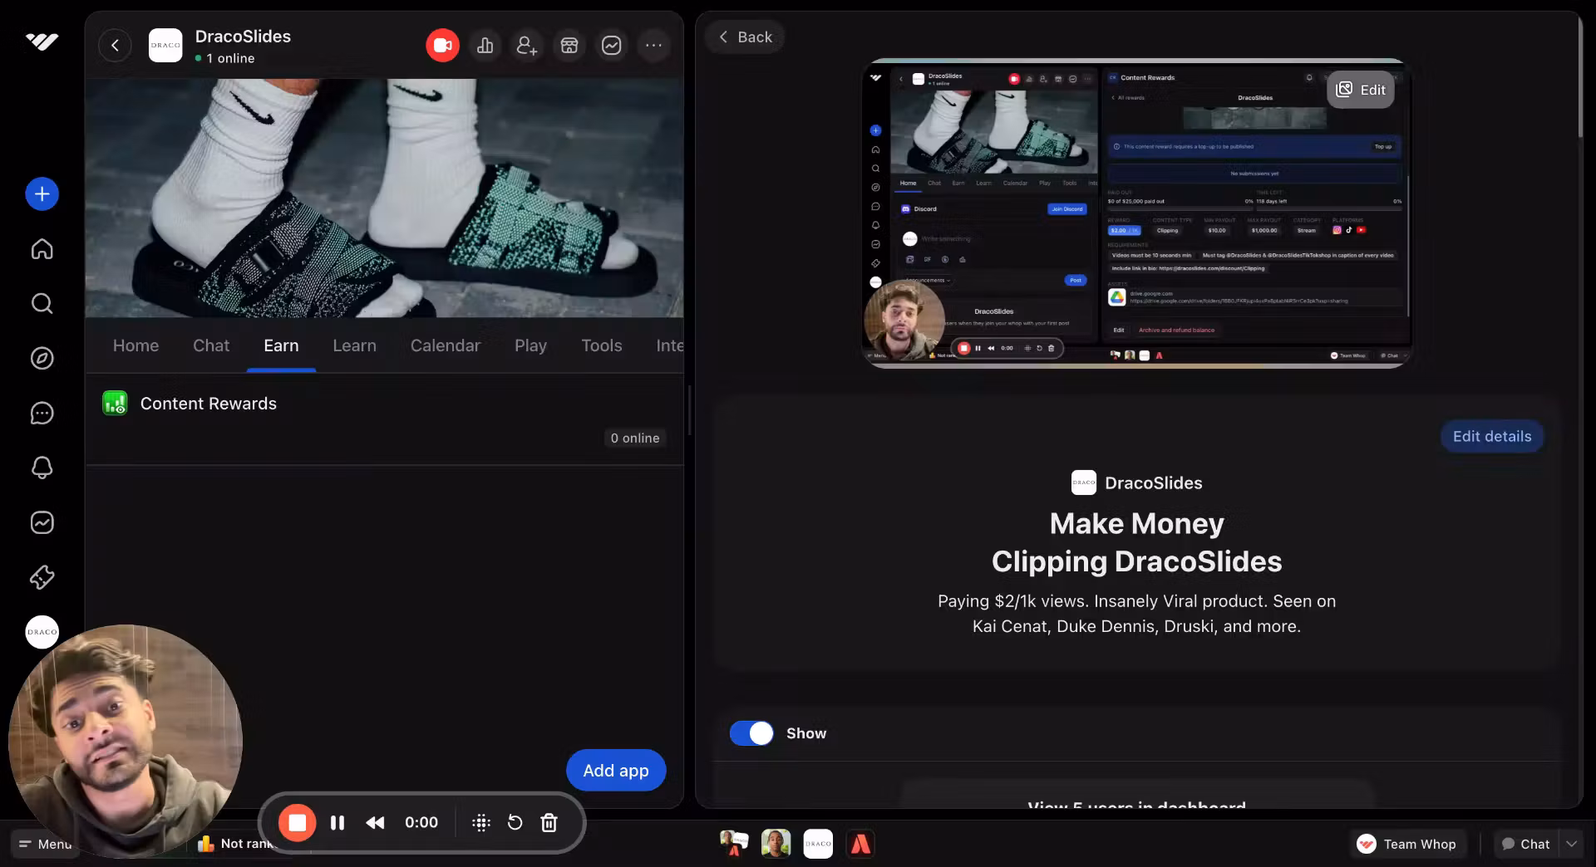Open the storefront icon in header
The height and width of the screenshot is (867, 1596).
(x=569, y=46)
